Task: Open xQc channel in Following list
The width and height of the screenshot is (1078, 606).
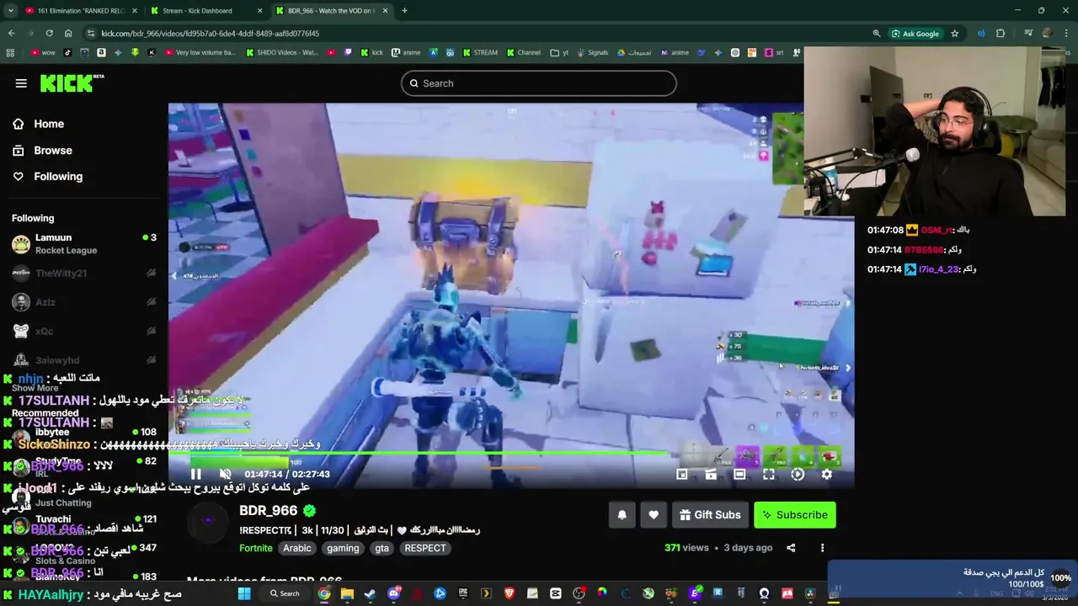Action: coord(84,331)
